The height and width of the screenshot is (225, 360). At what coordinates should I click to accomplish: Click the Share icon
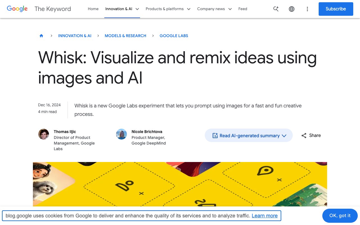click(x=304, y=136)
